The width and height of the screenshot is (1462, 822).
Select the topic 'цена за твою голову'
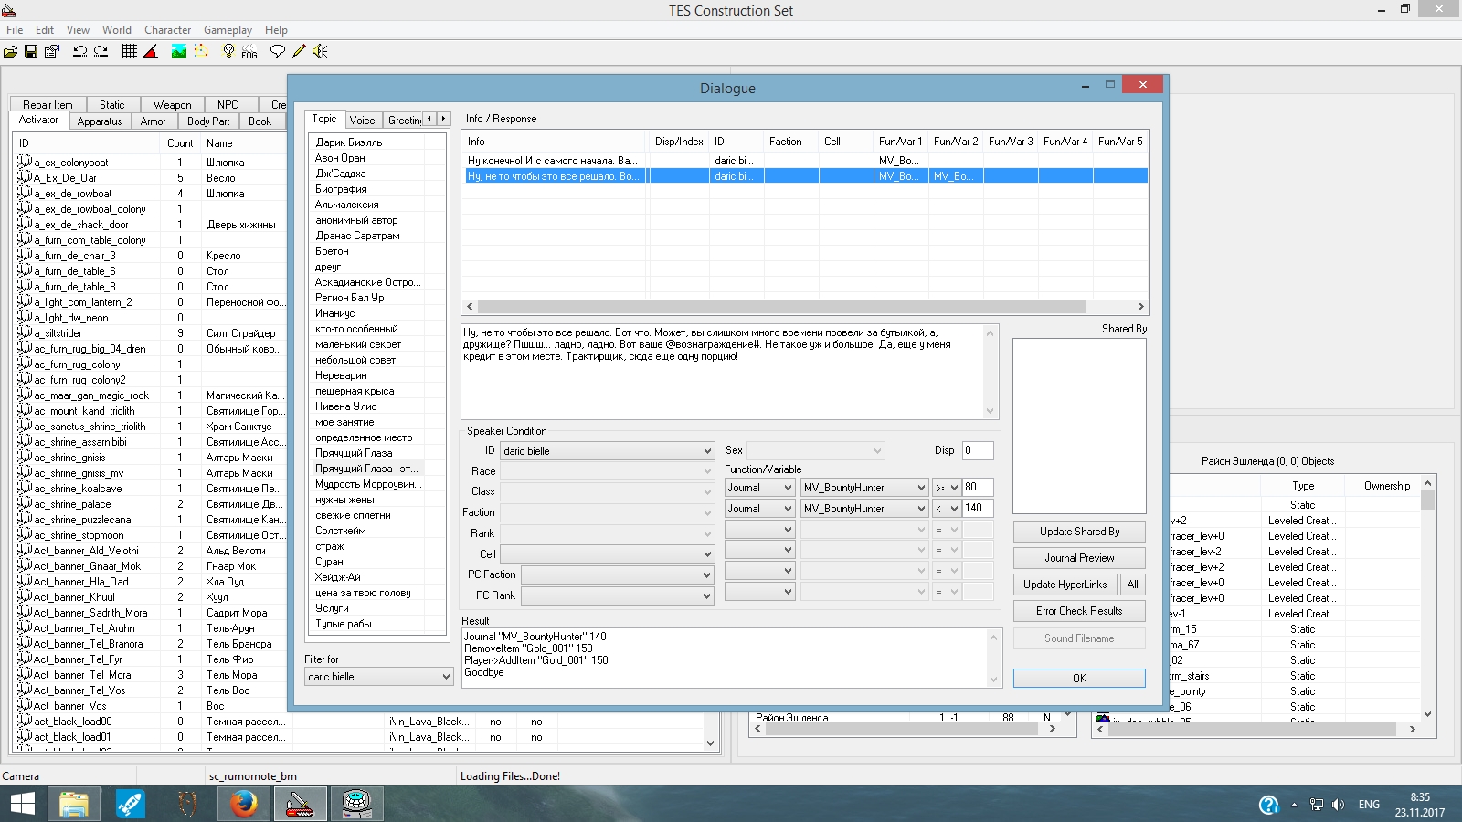click(x=363, y=593)
